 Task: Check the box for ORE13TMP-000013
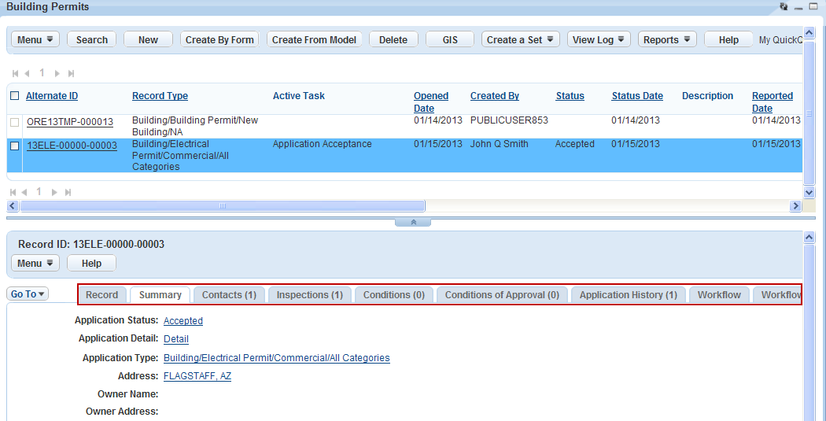tap(15, 122)
